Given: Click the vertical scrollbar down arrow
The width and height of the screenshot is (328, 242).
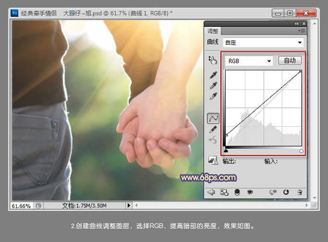Looking at the screenshot, I should [314, 197].
